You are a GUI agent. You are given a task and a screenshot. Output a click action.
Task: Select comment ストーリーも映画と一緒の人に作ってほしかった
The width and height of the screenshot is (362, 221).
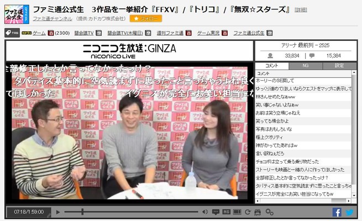pos(303,170)
